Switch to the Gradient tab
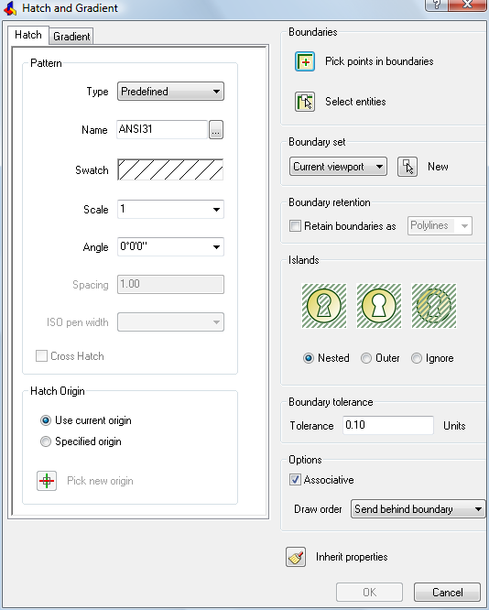The width and height of the screenshot is (489, 610). [71, 37]
